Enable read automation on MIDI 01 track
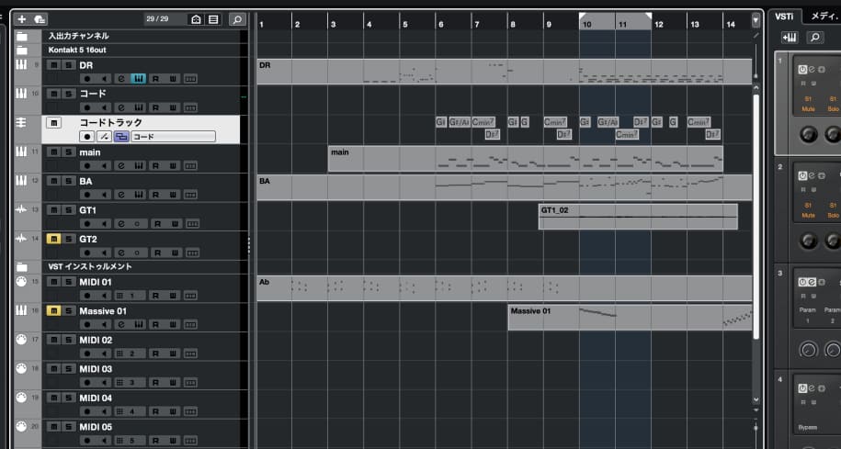This screenshot has width=841, height=449. coord(155,297)
